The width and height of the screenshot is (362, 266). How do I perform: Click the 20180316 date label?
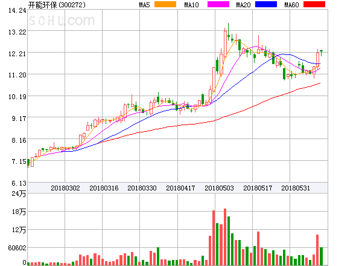pyautogui.click(x=104, y=188)
